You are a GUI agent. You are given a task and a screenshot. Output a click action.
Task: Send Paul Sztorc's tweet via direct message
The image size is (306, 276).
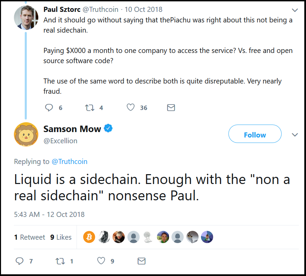(x=171, y=108)
